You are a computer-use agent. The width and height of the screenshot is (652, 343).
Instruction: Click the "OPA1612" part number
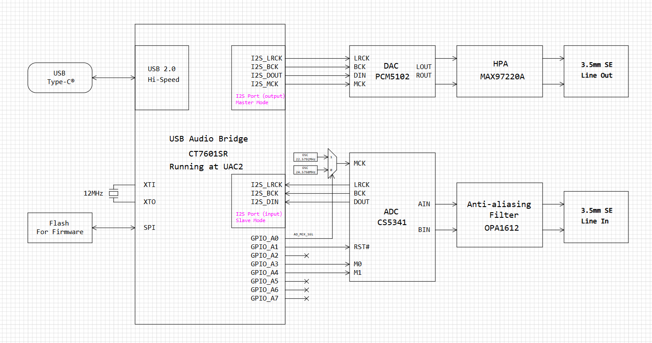click(x=501, y=228)
